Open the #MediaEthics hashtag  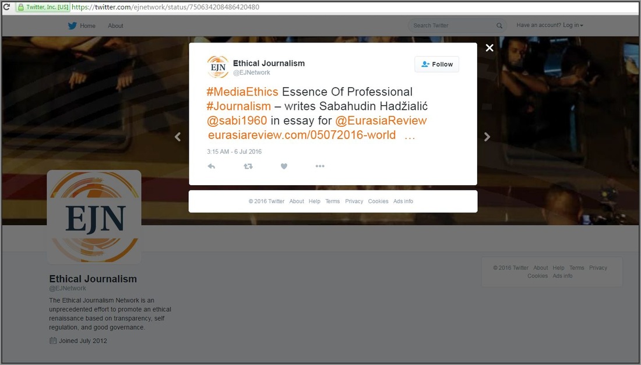[242, 92]
